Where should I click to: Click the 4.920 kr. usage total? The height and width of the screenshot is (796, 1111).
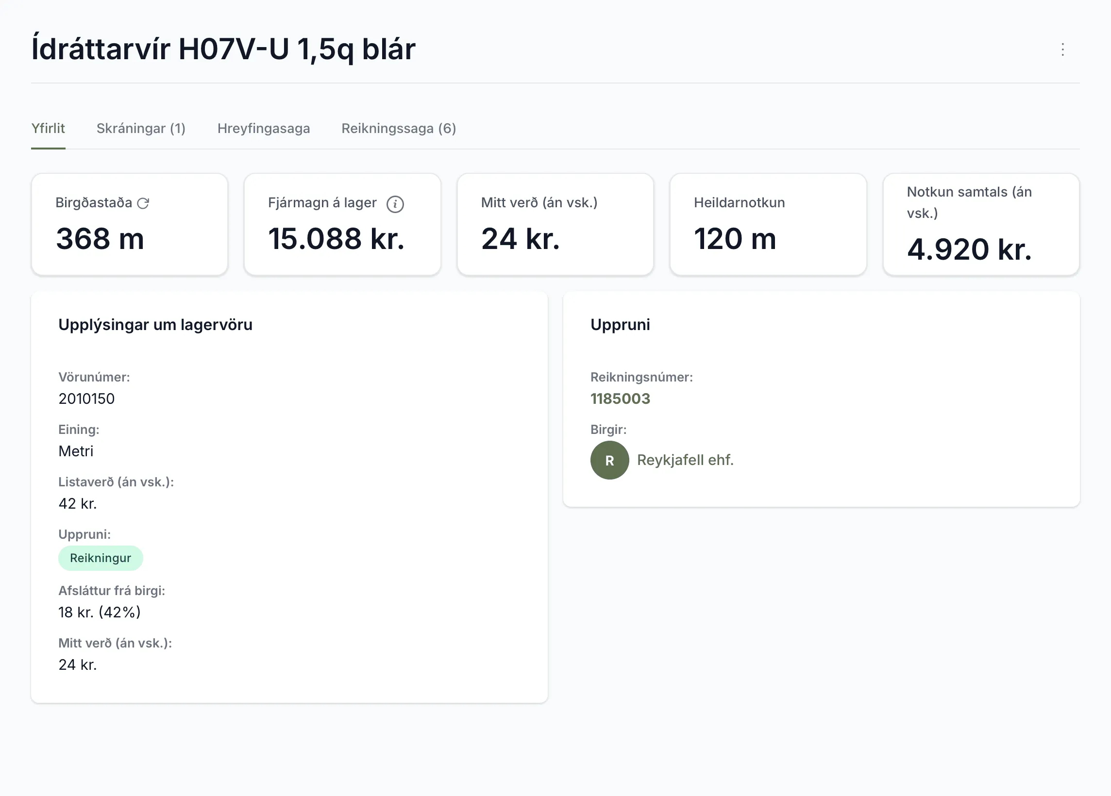click(x=969, y=249)
